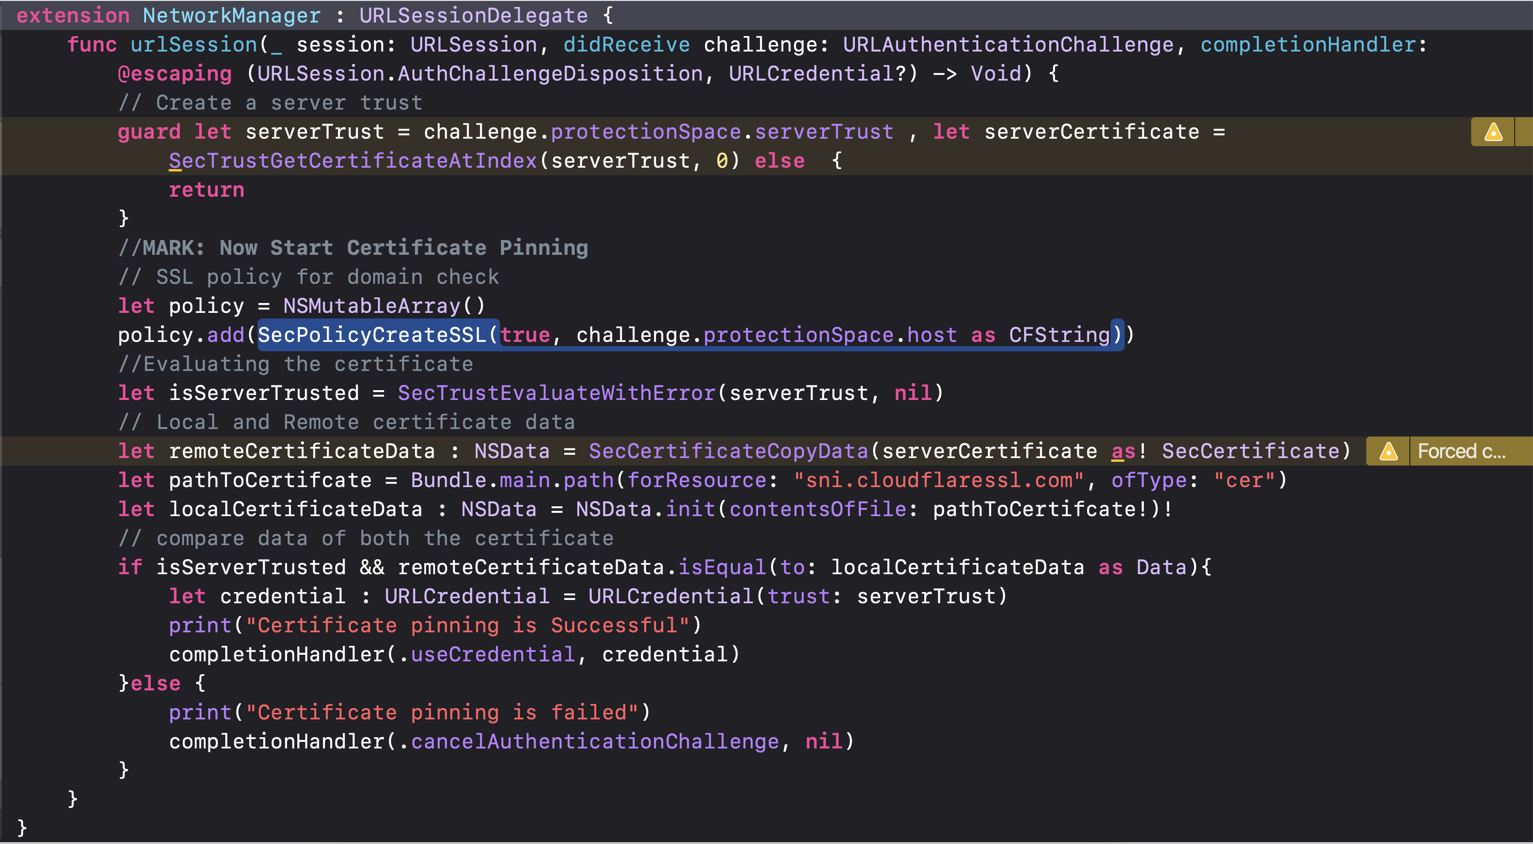Viewport: 1533px width, 844px height.
Task: Click the SecTrustGetCertificateAtIndex call
Action: pos(353,161)
